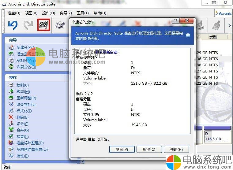Click the 取消(C) cancel button

(149, 150)
